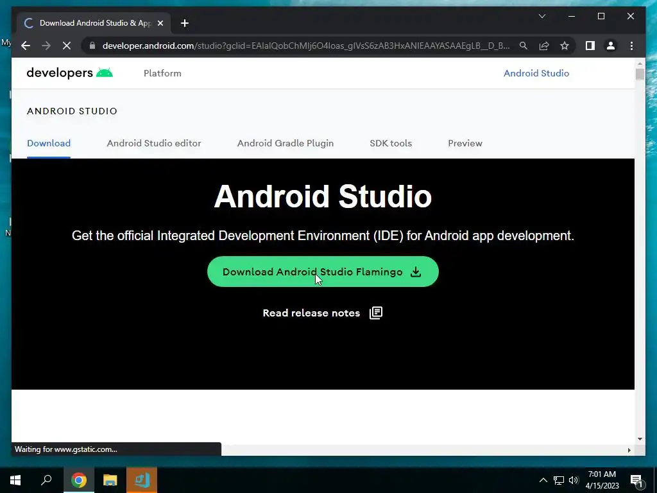This screenshot has height=493, width=657.
Task: Open the Platform menu
Action: (x=162, y=73)
